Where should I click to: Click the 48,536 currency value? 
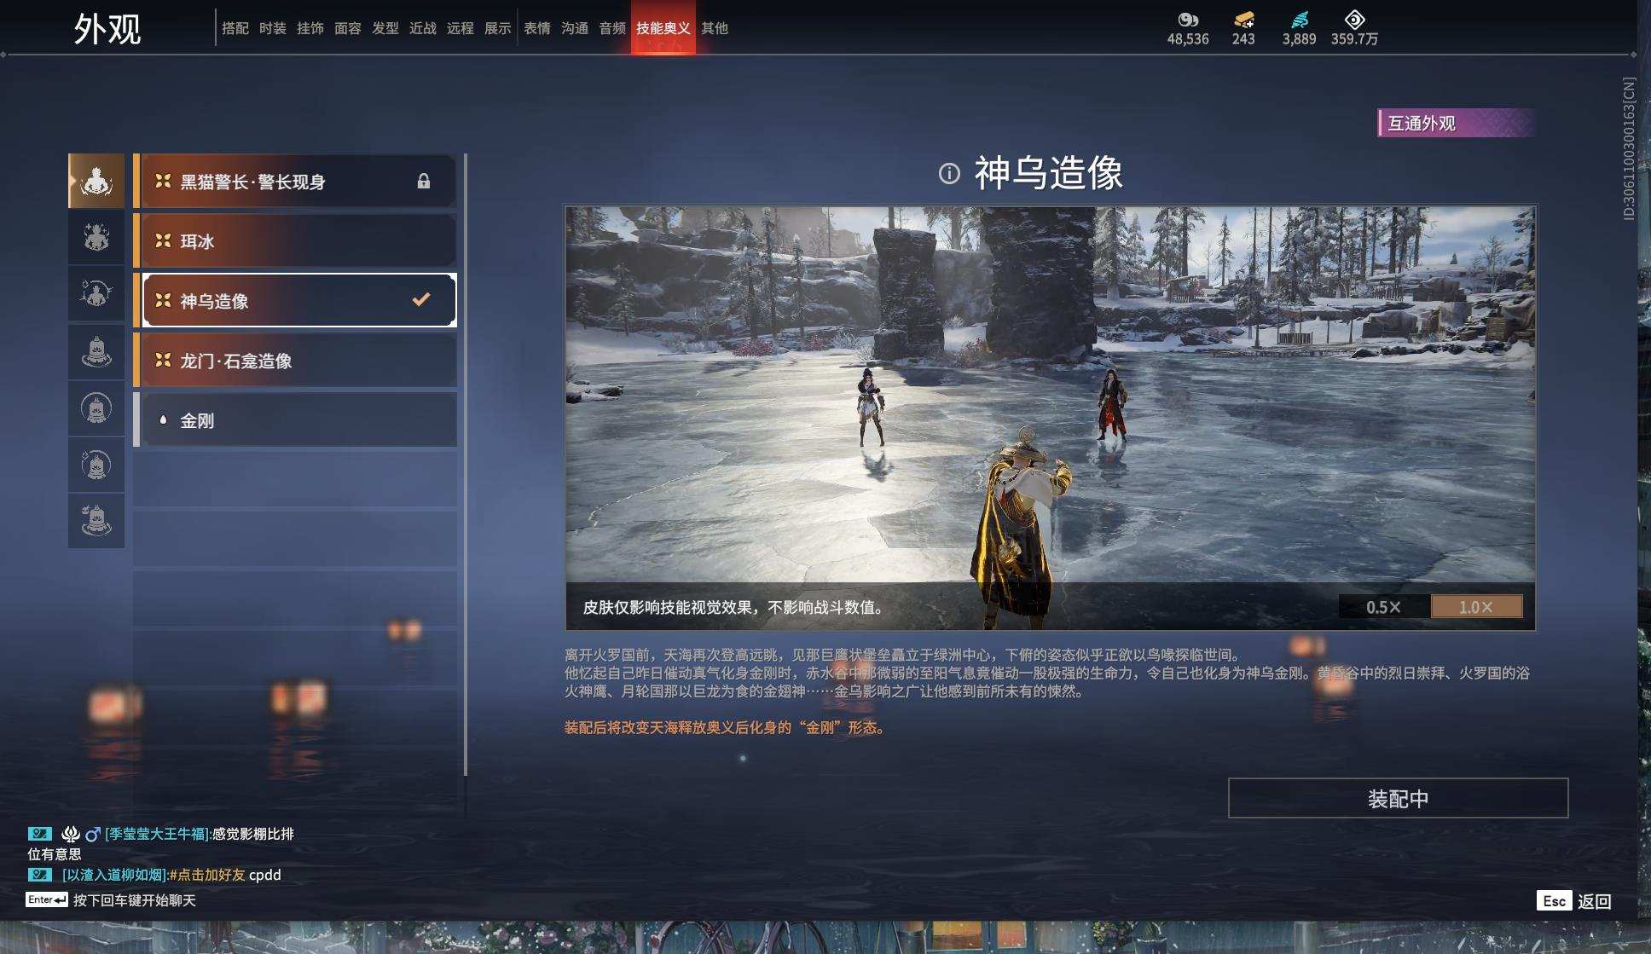click(x=1188, y=39)
